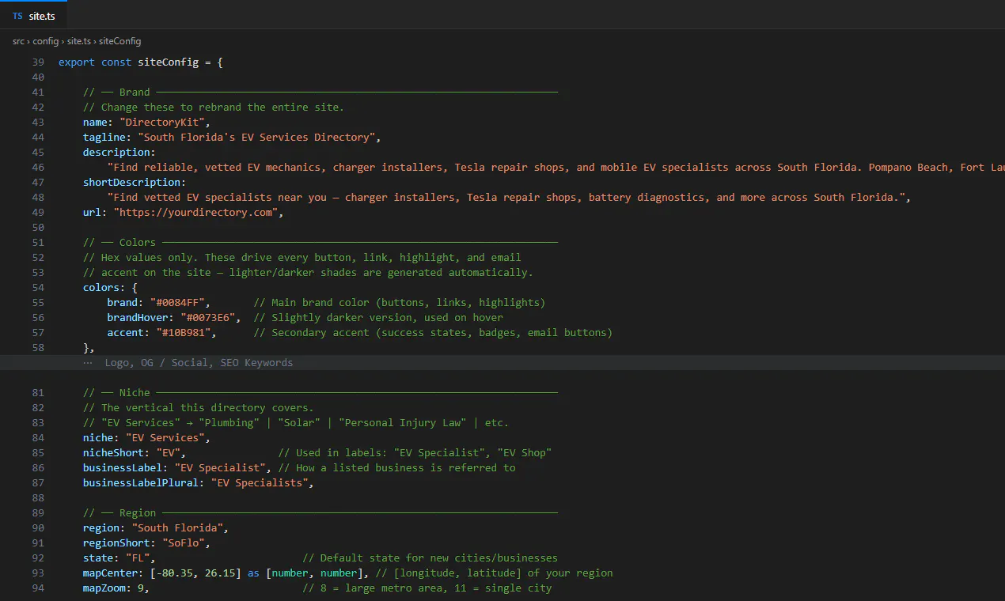Click the tagline string "South Florida's EV Services Directory"
Viewport: 1005px width, 601px height.
(x=256, y=138)
